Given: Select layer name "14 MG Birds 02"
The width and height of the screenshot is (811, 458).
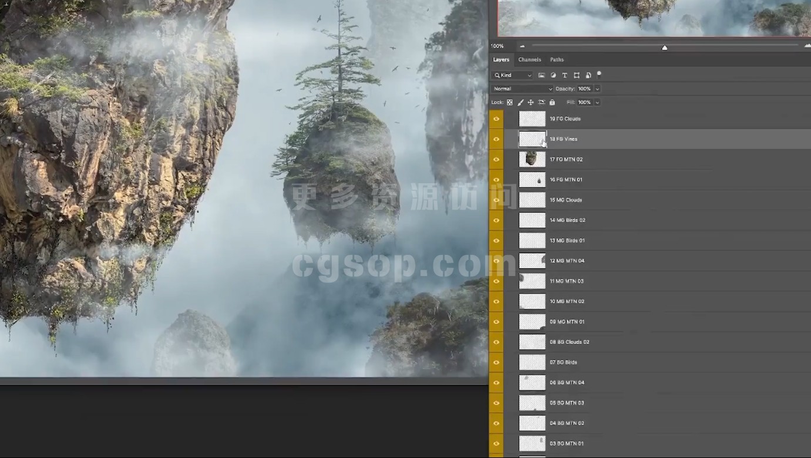Looking at the screenshot, I should [x=567, y=220].
